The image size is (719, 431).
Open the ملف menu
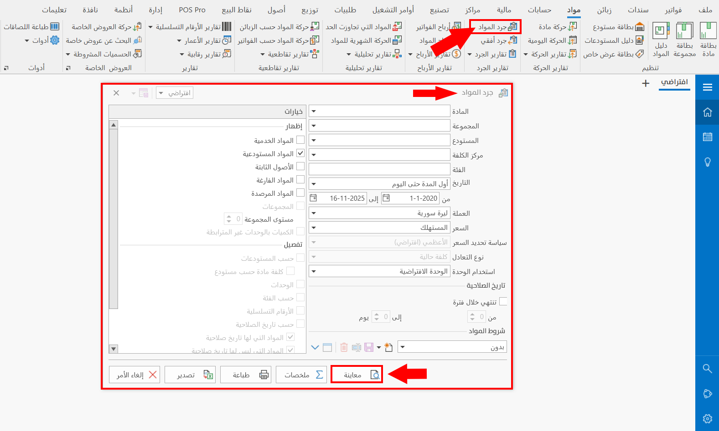pos(705,10)
